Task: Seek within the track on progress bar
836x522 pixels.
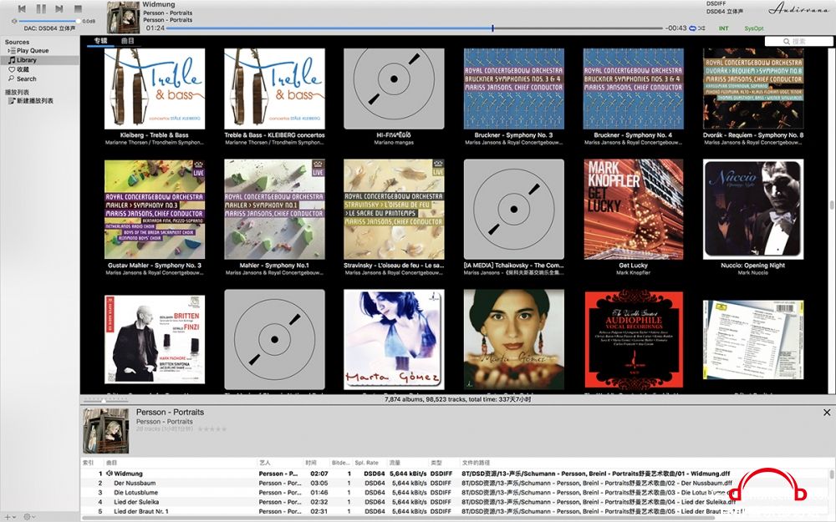Action: click(415, 28)
